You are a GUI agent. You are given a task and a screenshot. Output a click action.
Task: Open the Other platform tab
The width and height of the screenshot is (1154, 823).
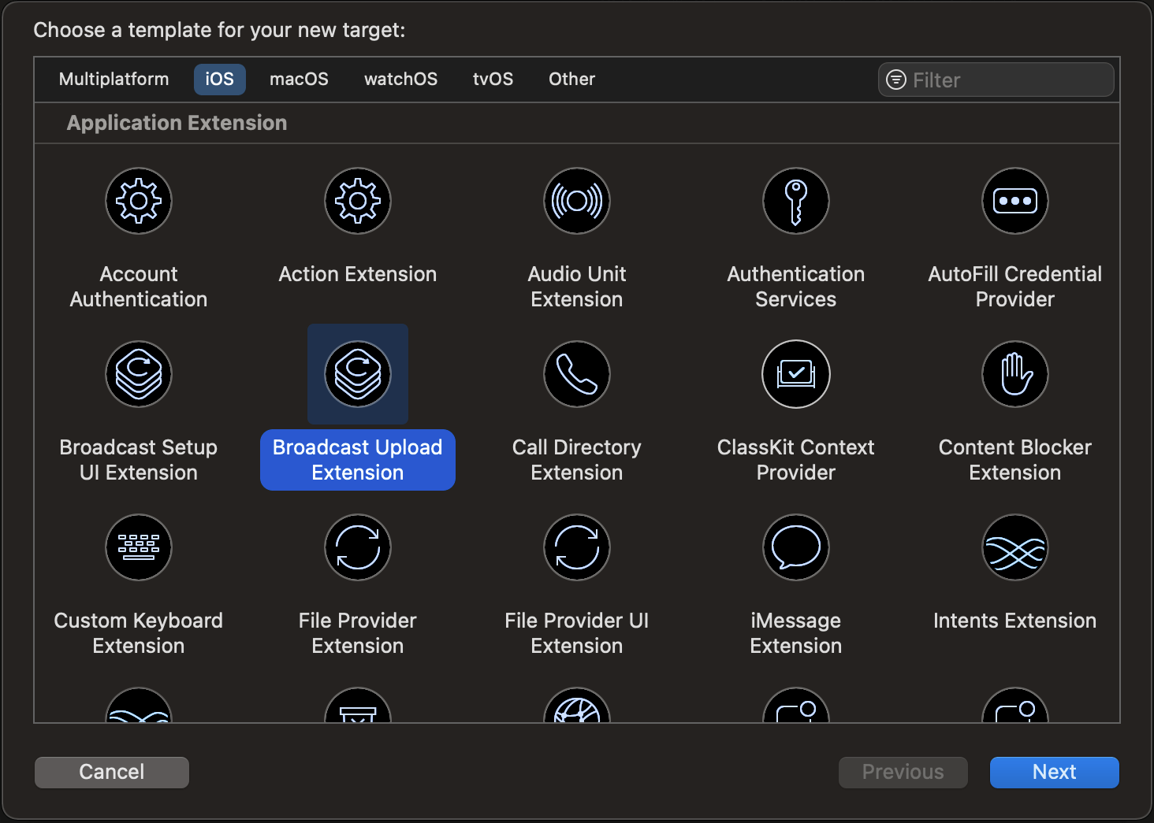(x=571, y=80)
